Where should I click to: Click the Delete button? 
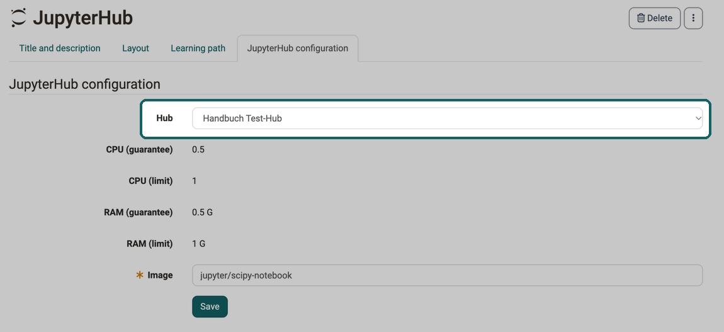(654, 18)
